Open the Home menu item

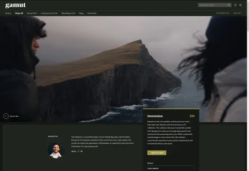tap(8, 13)
